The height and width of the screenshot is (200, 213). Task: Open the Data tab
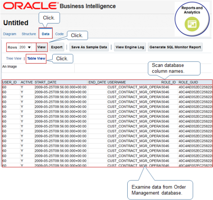click(45, 34)
